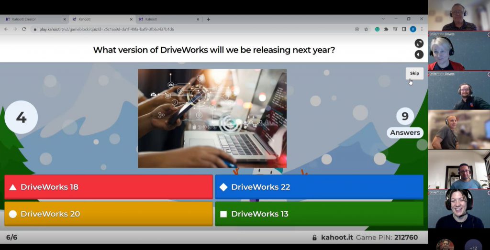
Task: Open the blue B profile avatar
Action: click(413, 29)
